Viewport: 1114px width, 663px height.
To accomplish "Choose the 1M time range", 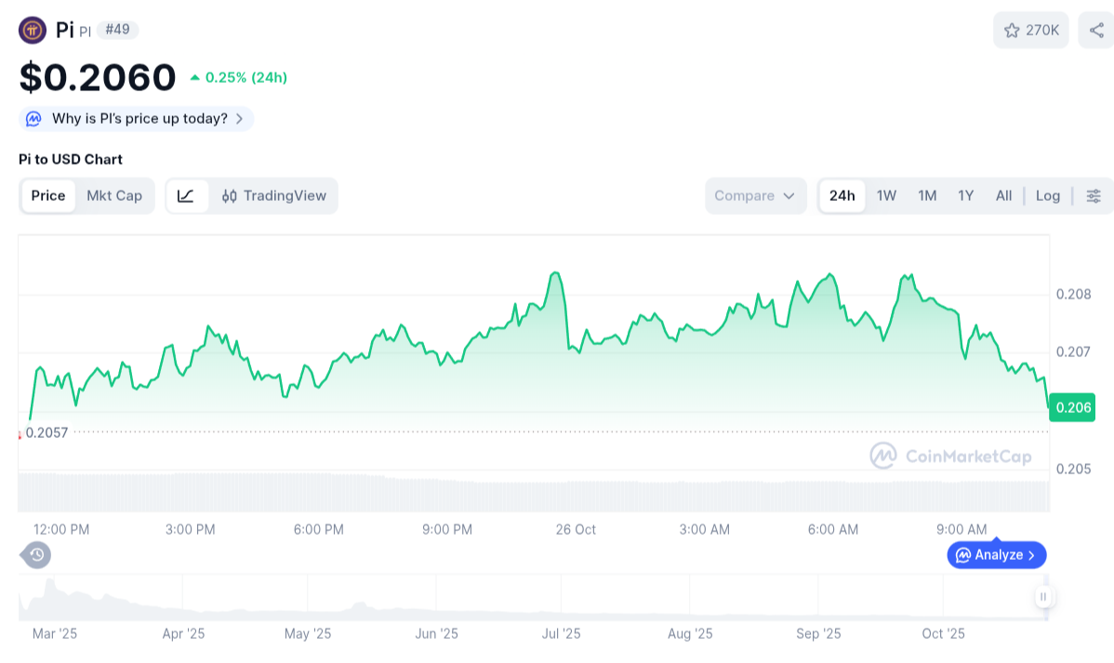I will (926, 195).
